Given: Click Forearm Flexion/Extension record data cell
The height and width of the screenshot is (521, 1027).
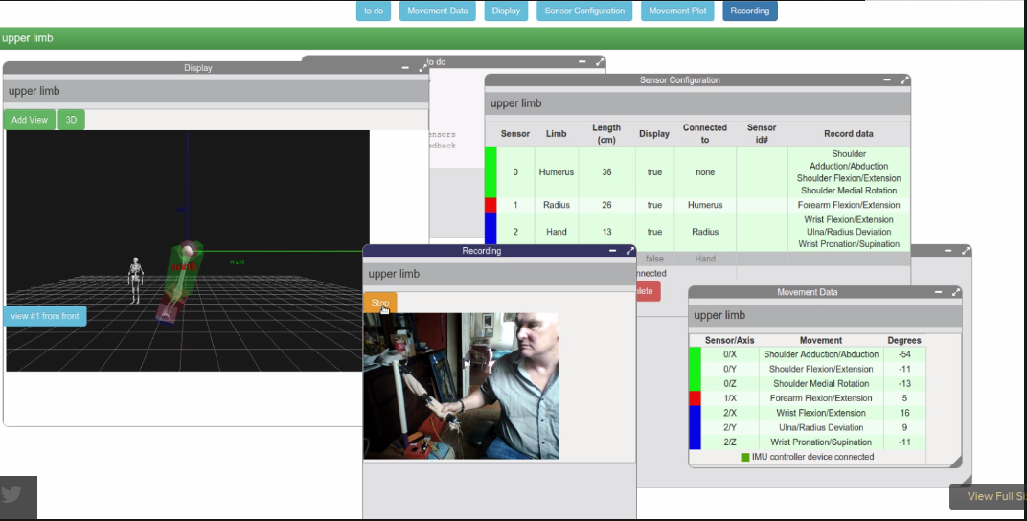Looking at the screenshot, I should [x=848, y=205].
